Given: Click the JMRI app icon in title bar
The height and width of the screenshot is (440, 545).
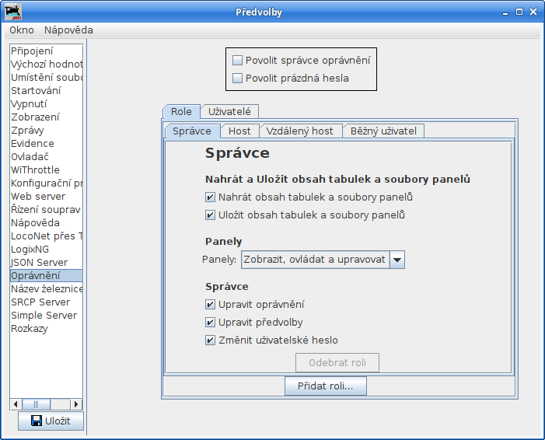Looking at the screenshot, I should pyautogui.click(x=13, y=12).
